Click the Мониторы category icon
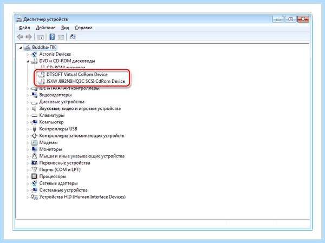The image size is (325, 243). 34,149
